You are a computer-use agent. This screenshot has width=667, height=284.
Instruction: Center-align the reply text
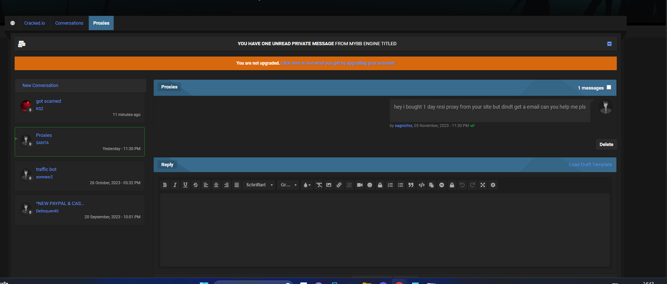pyautogui.click(x=216, y=185)
